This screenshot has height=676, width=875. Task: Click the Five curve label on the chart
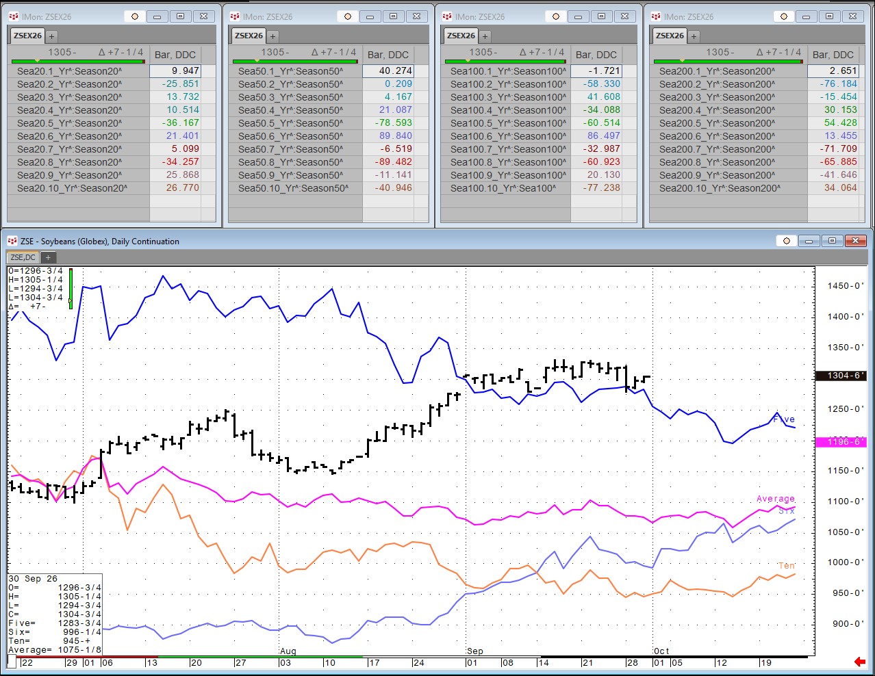pyautogui.click(x=784, y=419)
